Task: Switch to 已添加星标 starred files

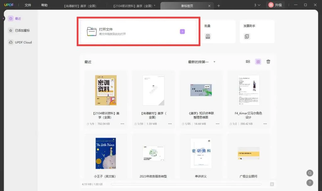Action: tap(20, 30)
